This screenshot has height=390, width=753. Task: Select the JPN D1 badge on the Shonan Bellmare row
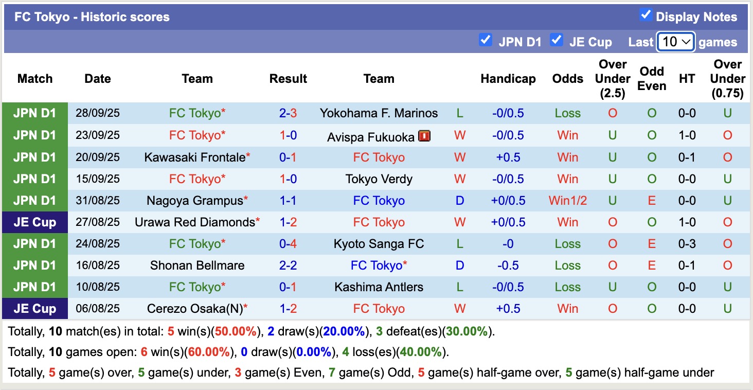click(x=34, y=265)
